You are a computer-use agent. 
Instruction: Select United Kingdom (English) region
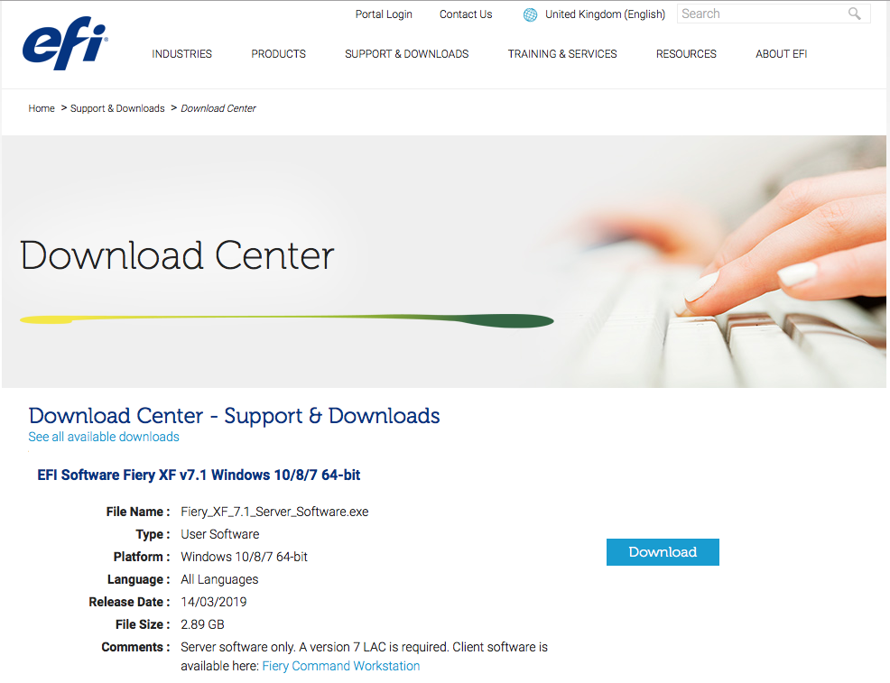pyautogui.click(x=605, y=14)
